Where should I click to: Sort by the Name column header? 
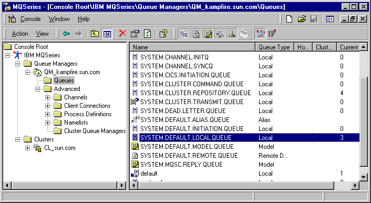pos(193,47)
